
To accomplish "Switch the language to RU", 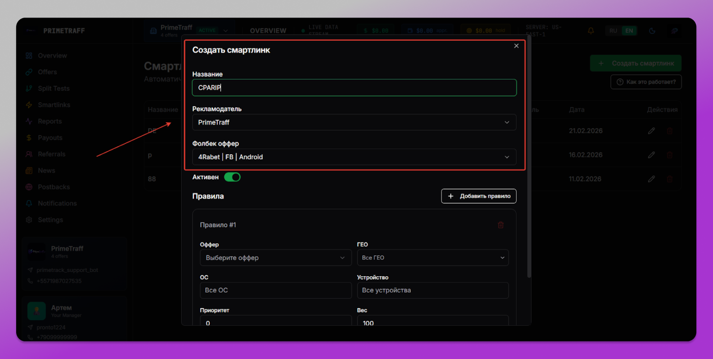I will pos(613,31).
